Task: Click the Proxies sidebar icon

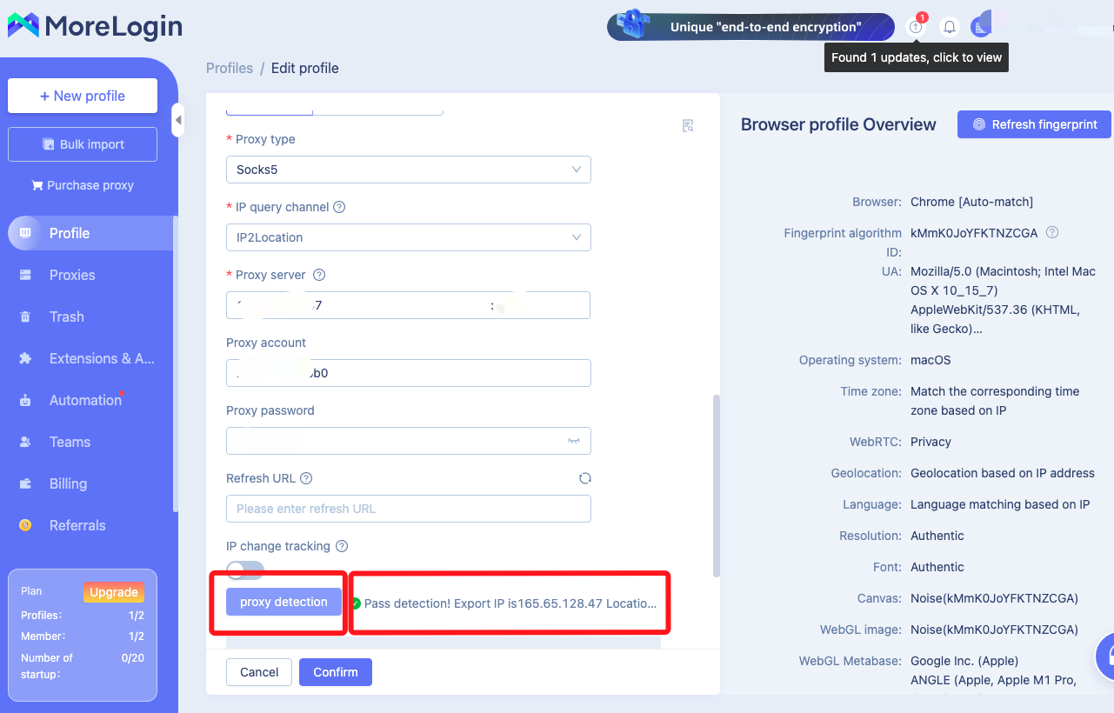Action: click(25, 275)
